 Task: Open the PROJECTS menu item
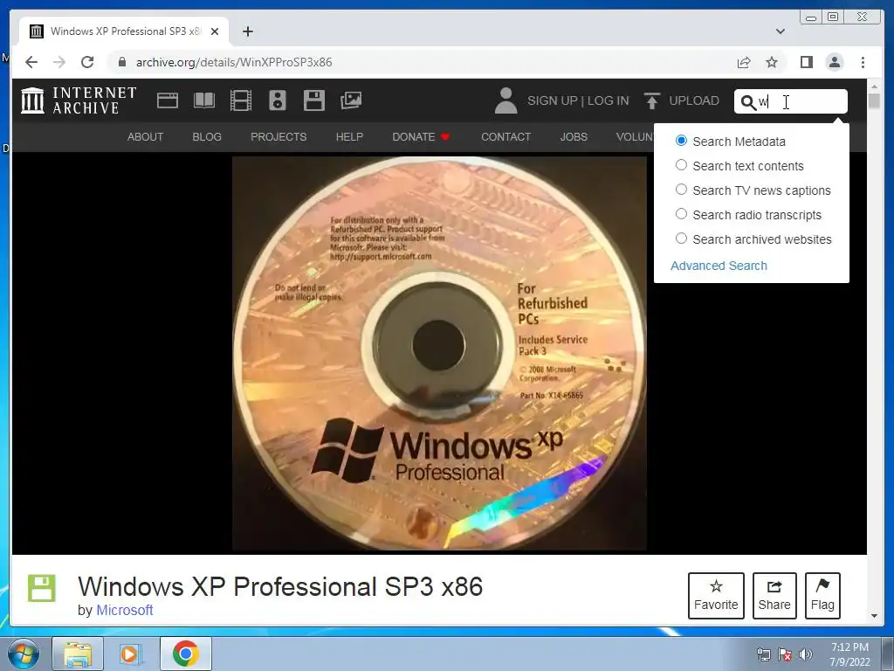279,137
